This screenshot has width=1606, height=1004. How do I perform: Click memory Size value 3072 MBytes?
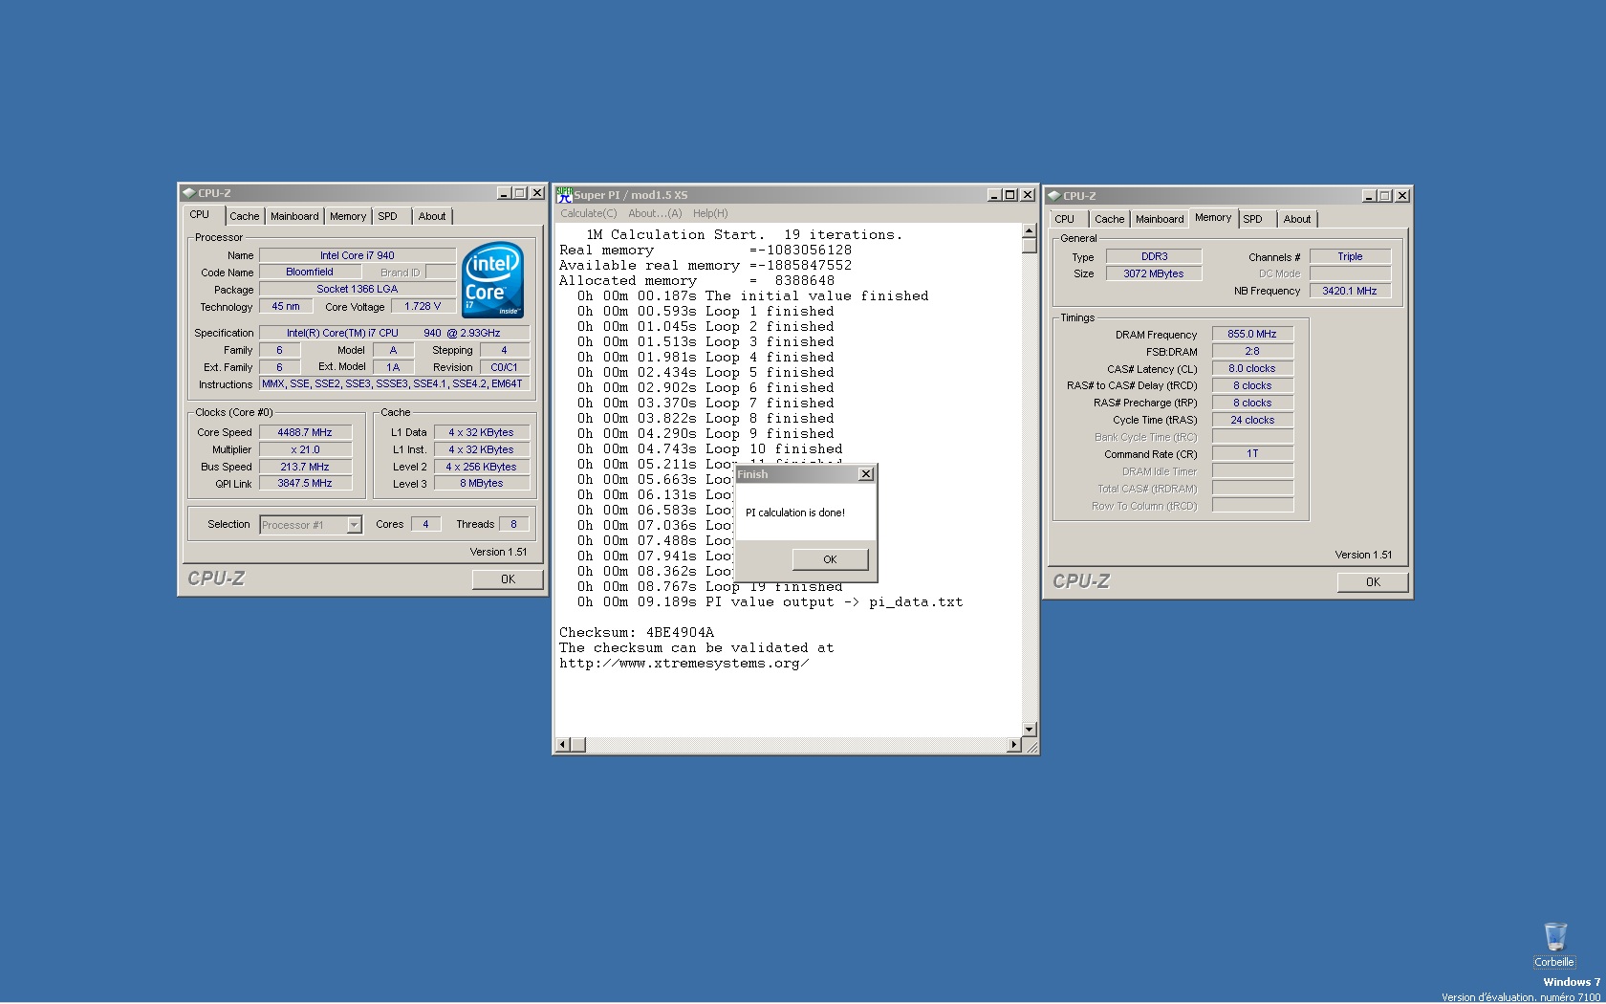(x=1154, y=273)
